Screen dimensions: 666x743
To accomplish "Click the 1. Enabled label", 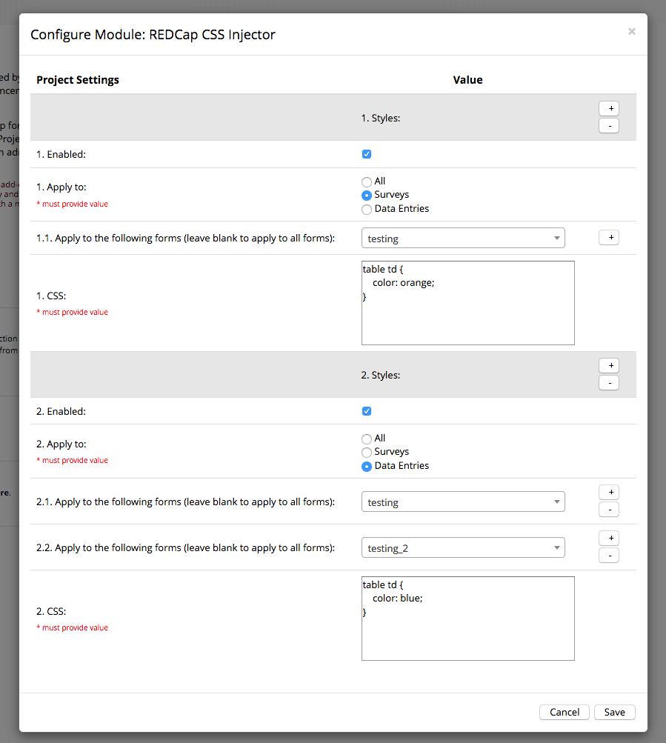I will tap(61, 154).
